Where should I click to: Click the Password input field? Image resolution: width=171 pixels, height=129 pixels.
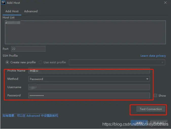(x=89, y=95)
